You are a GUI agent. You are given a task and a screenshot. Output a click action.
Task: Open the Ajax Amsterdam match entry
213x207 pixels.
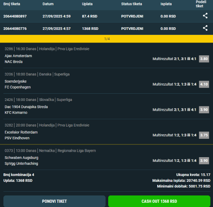pos(18,56)
